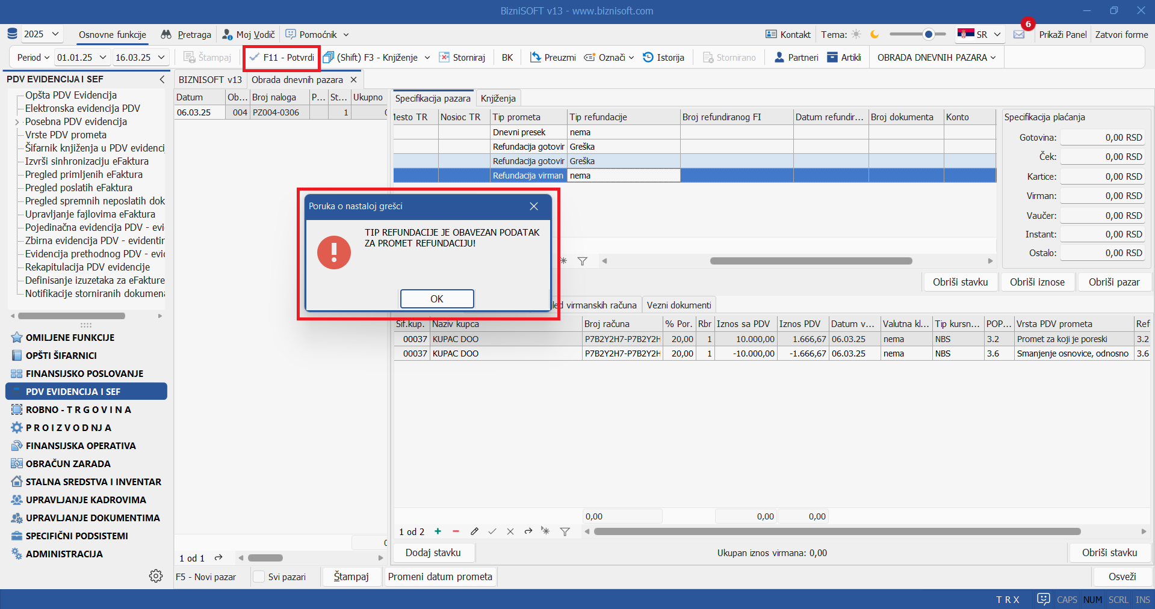Click the Obriši pazar button
The width and height of the screenshot is (1155, 609).
click(x=1113, y=282)
